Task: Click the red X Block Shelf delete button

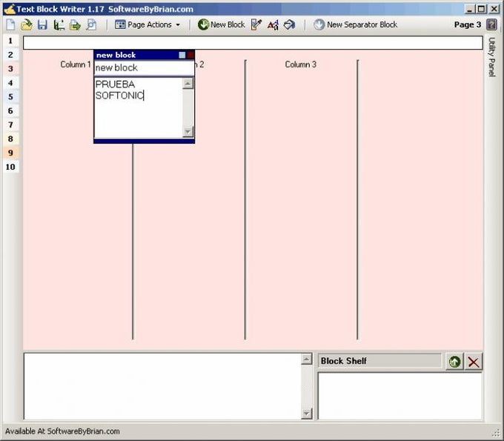Action: [x=474, y=362]
